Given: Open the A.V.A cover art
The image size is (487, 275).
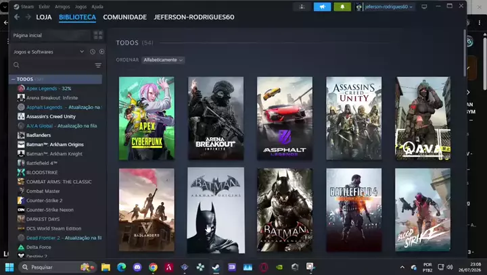Looking at the screenshot, I should point(423,118).
